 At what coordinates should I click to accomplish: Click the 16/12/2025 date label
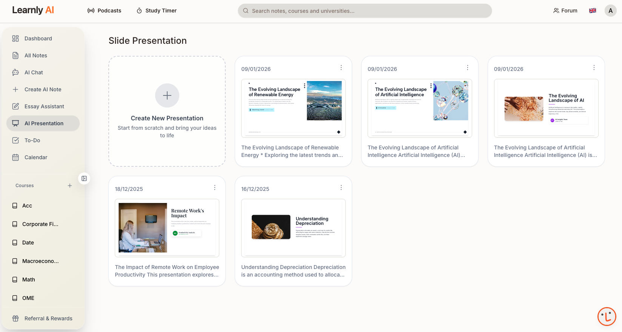click(x=255, y=189)
